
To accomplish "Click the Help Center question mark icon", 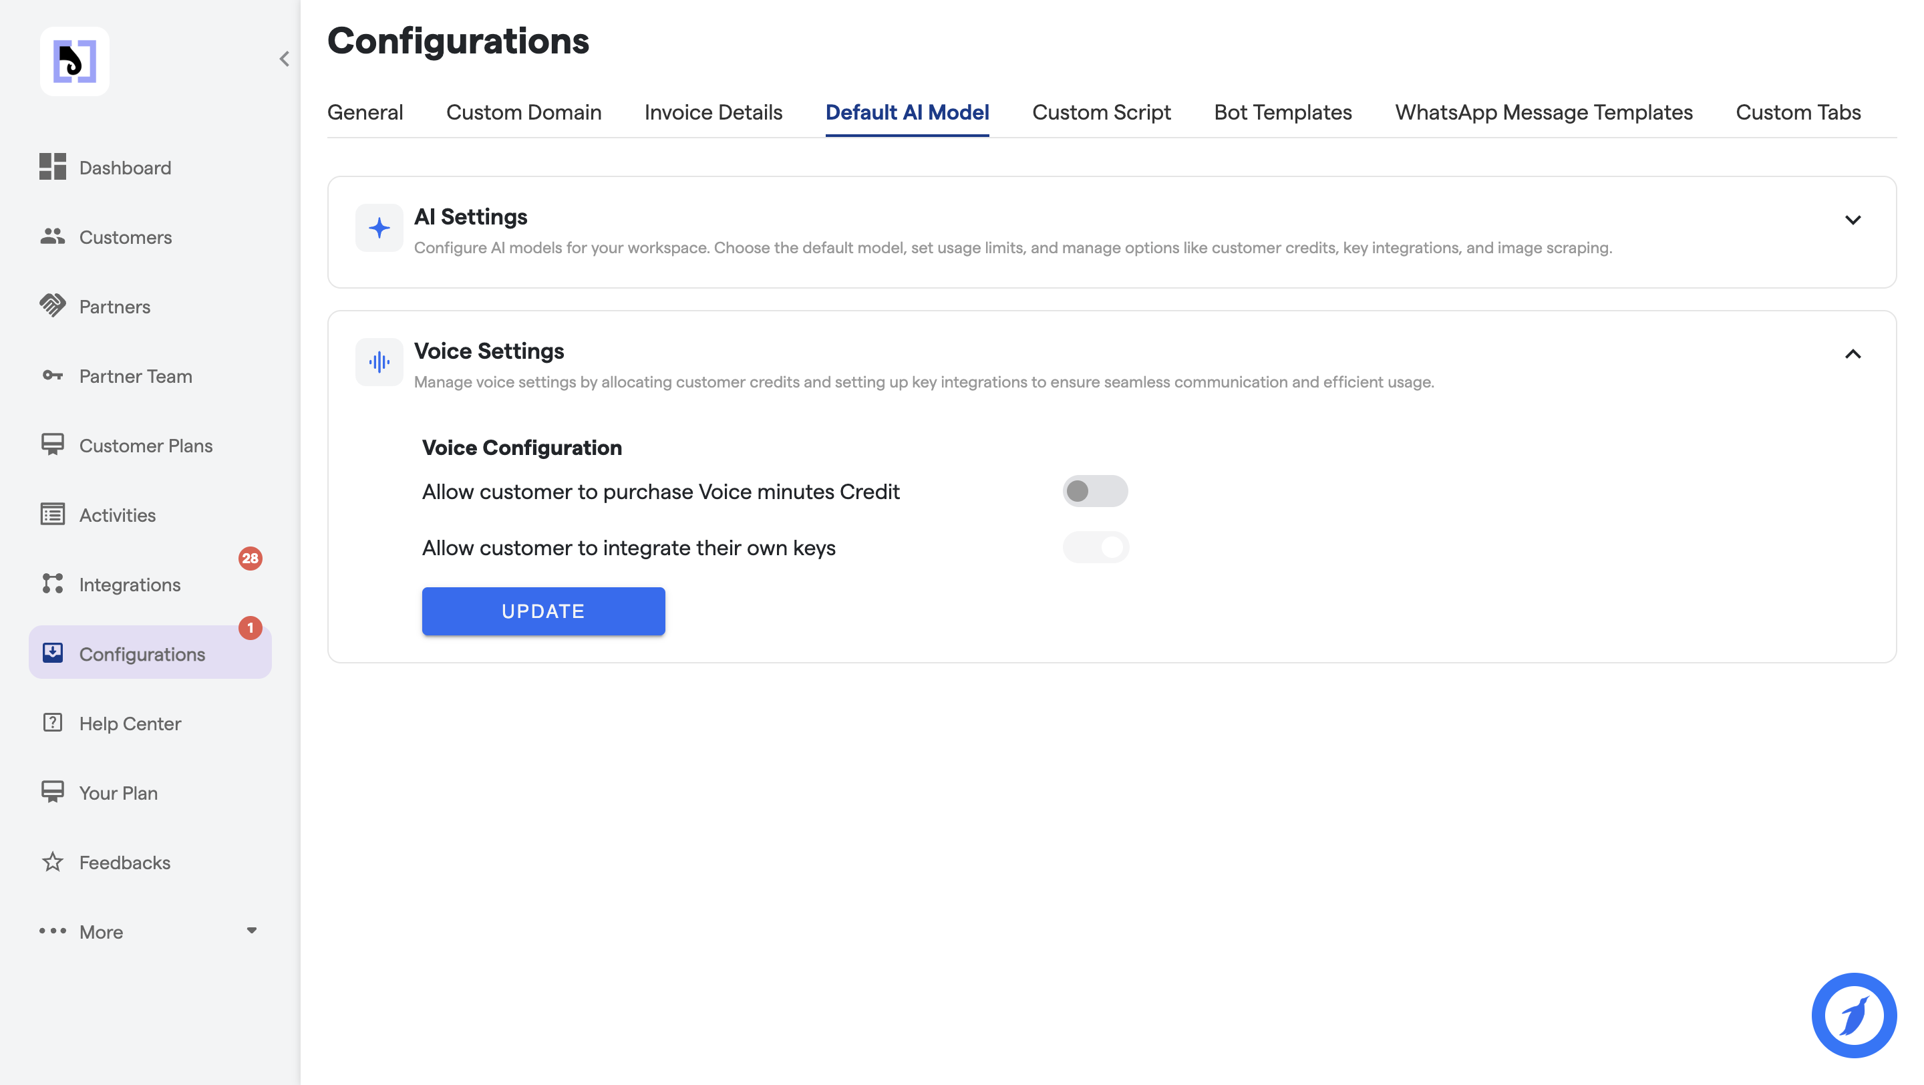I will [x=52, y=722].
